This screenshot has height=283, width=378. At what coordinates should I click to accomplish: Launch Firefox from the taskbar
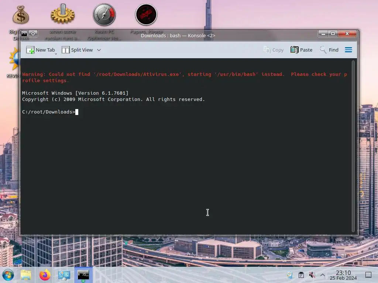(x=45, y=275)
